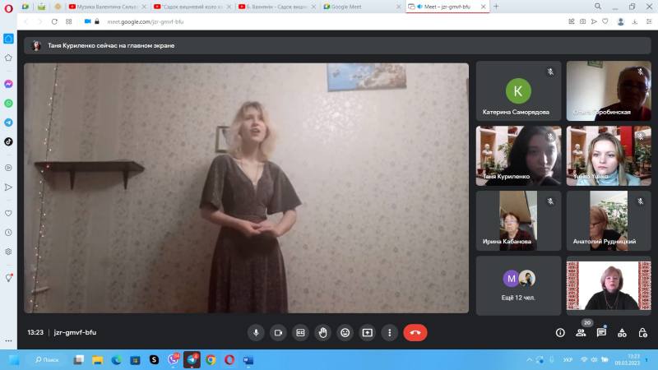
Task: Open File Explorer from taskbar
Action: coord(98,360)
